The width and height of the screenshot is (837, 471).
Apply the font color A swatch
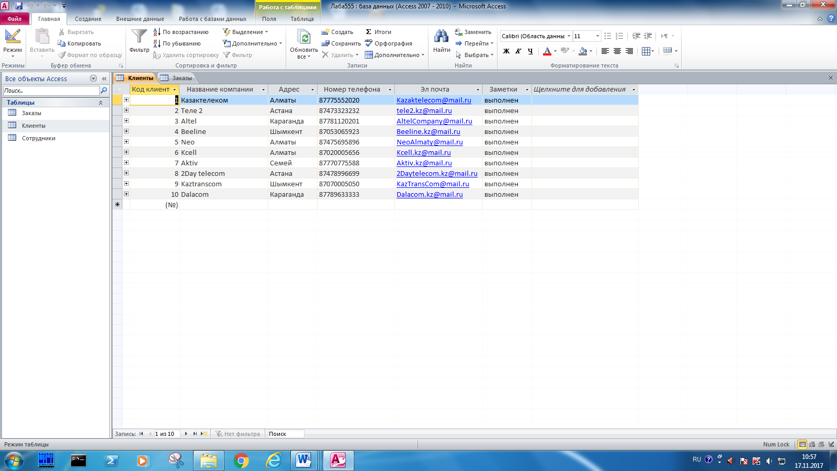click(547, 51)
